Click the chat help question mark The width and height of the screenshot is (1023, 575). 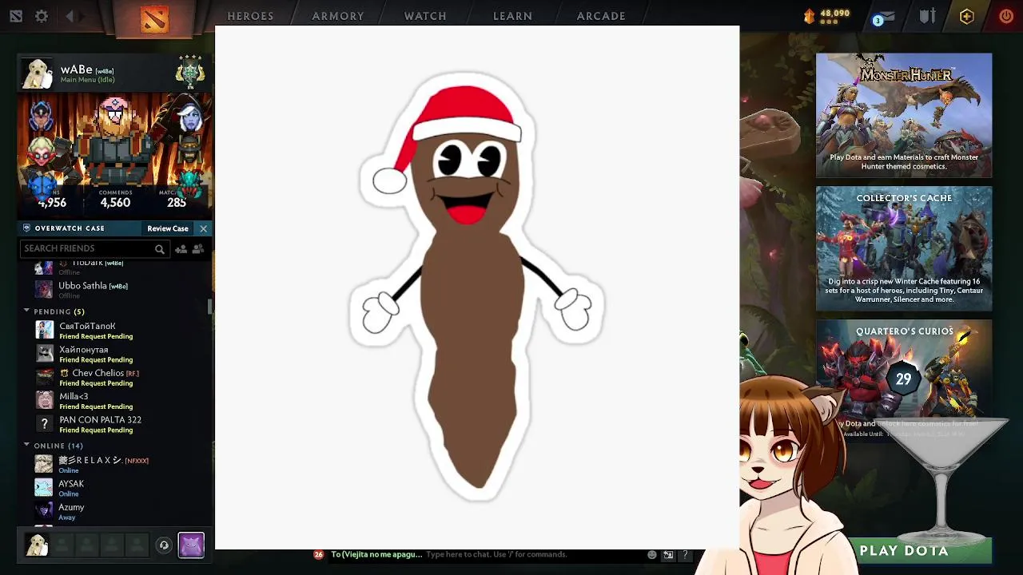pyautogui.click(x=685, y=554)
